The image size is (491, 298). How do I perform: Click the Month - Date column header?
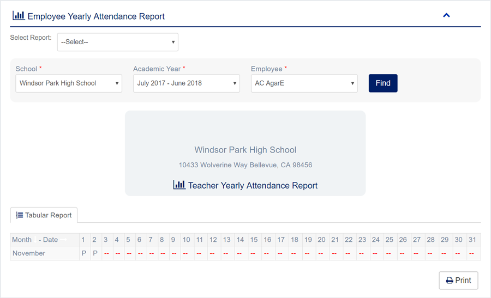(x=35, y=240)
